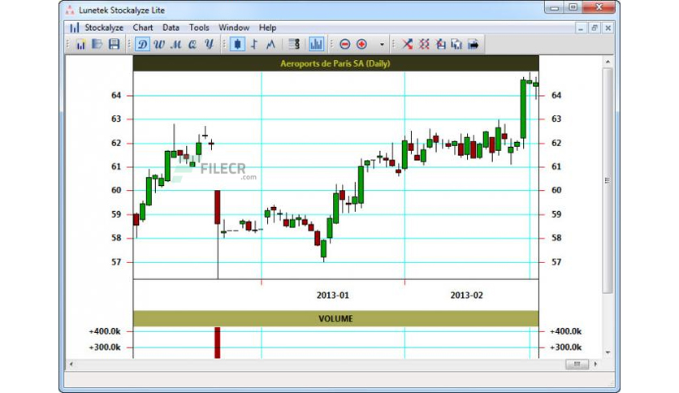Open the zoom dropdown arrow

(382, 44)
